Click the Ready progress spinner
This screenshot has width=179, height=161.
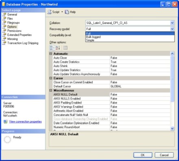(7, 139)
